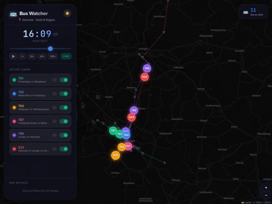
Task: Click the Lemgo town label on the map
Action: click(143, 49)
